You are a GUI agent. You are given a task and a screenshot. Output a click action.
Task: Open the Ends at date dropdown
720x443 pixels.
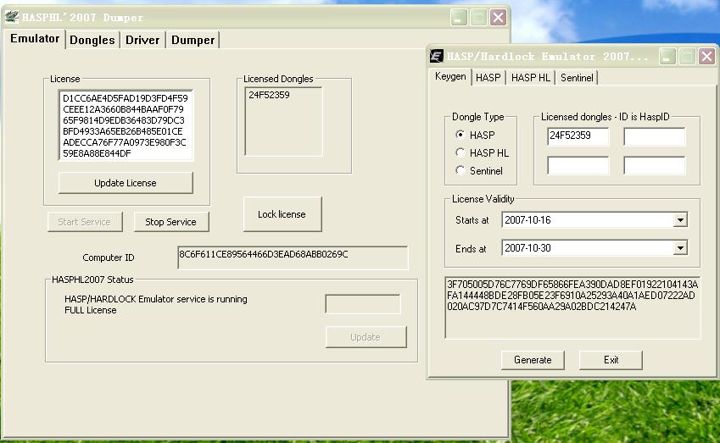pyautogui.click(x=680, y=248)
